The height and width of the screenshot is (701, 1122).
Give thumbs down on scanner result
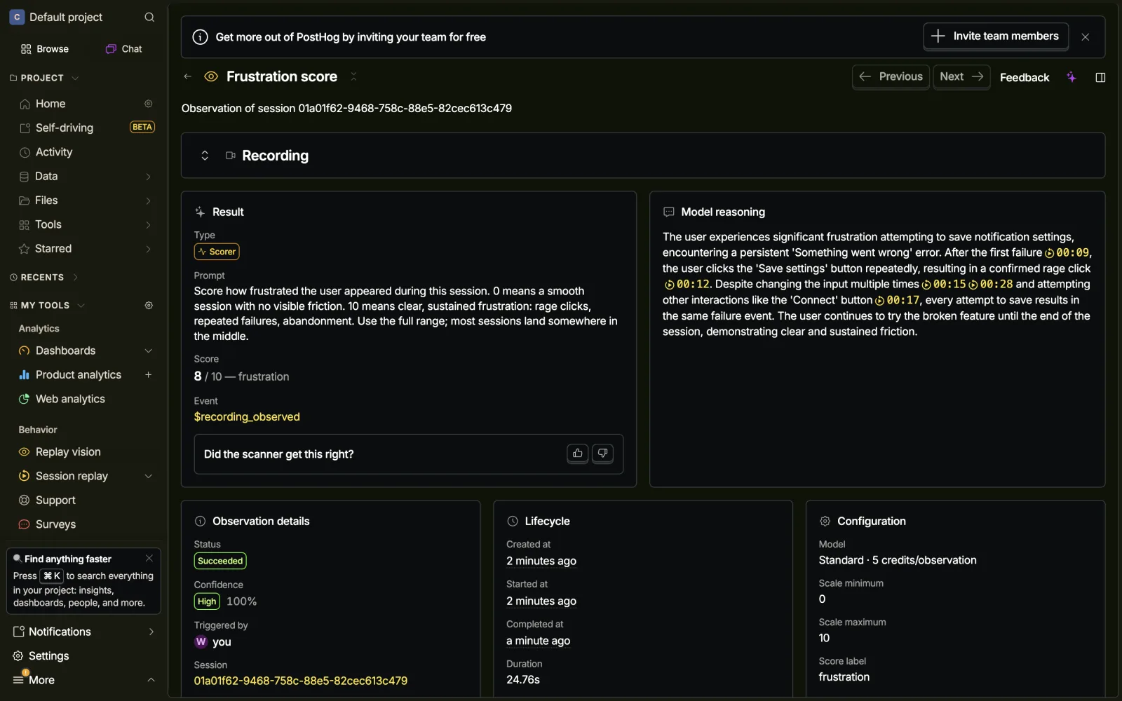pyautogui.click(x=603, y=454)
